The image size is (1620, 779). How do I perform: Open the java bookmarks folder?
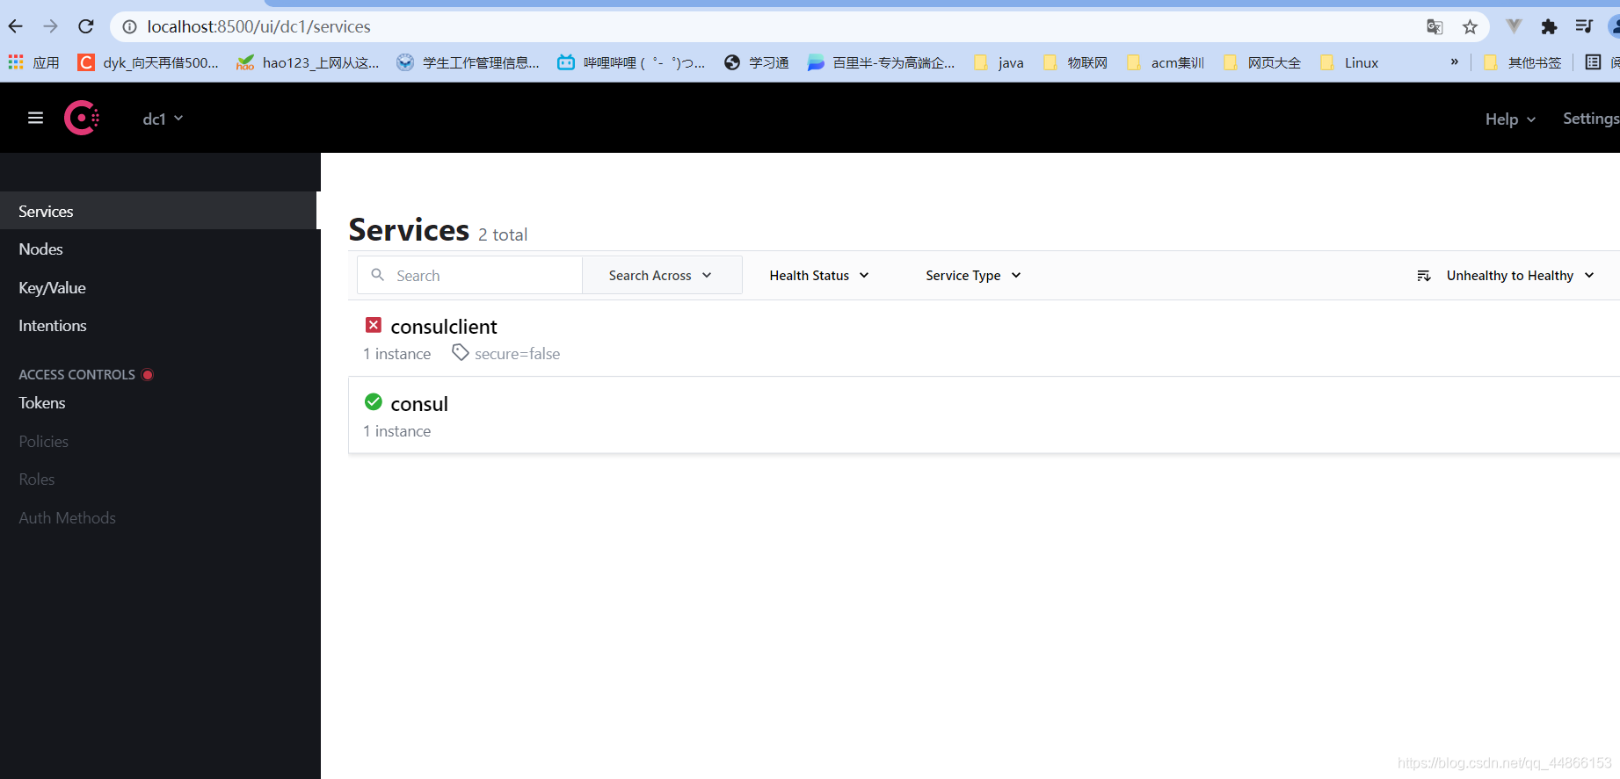(999, 62)
